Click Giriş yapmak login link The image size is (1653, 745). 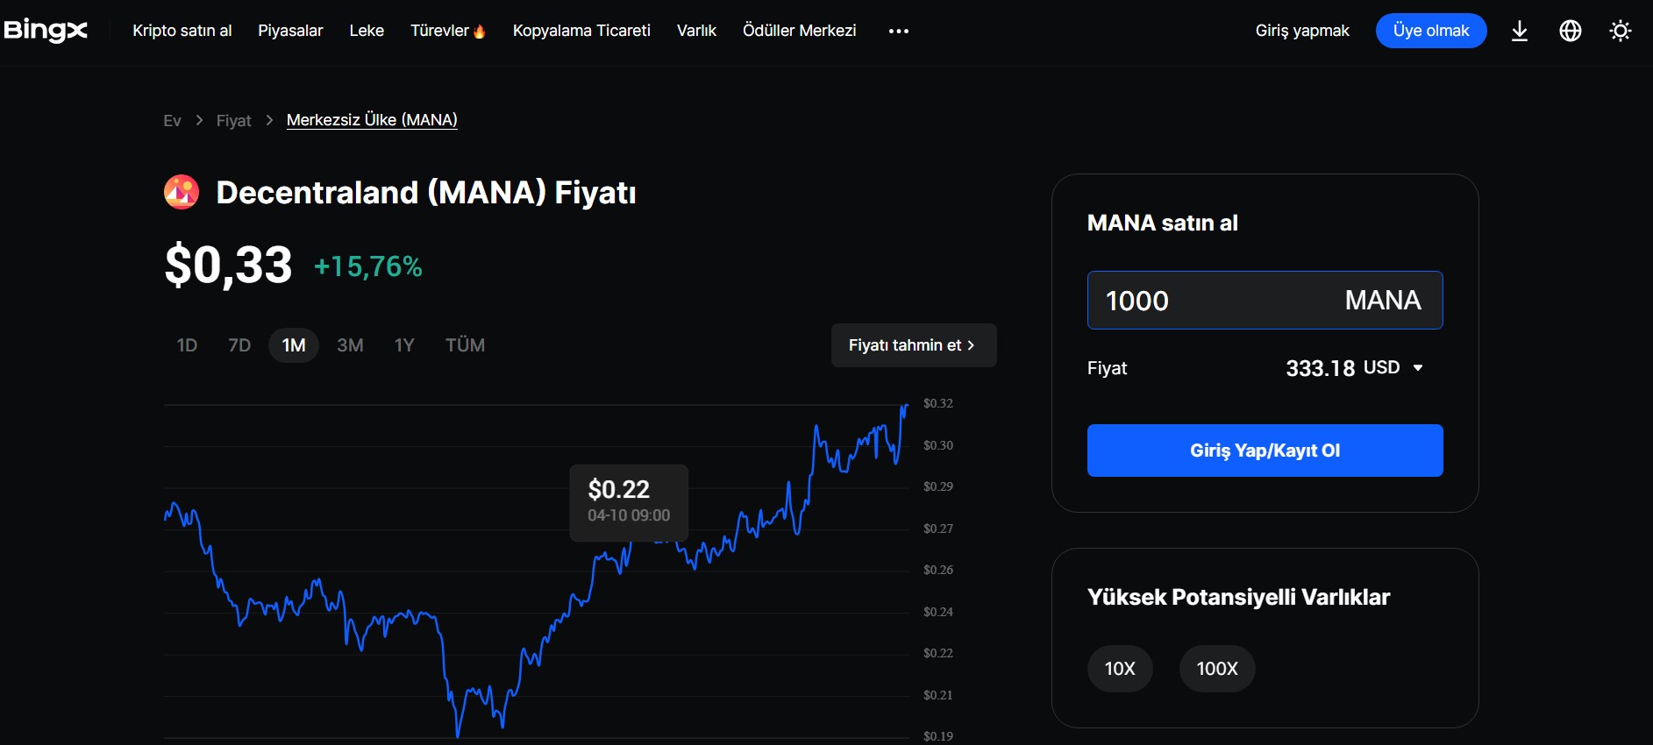tap(1302, 31)
